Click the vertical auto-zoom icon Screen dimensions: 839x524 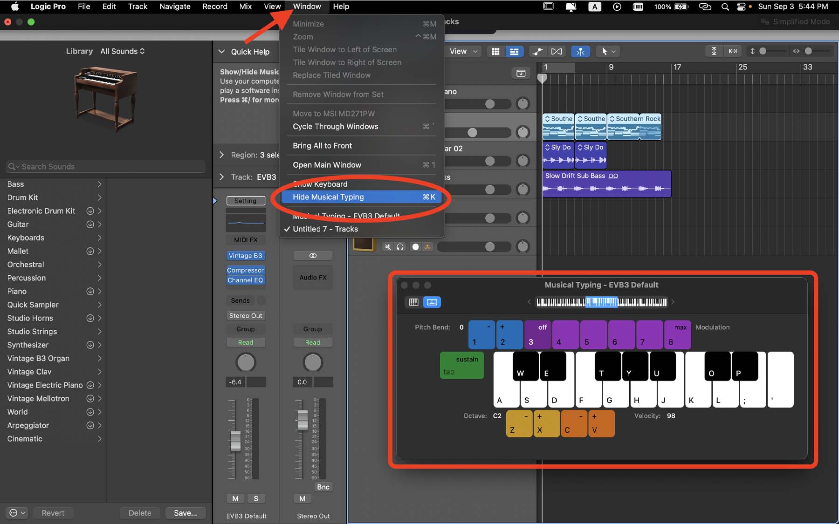tap(714, 51)
